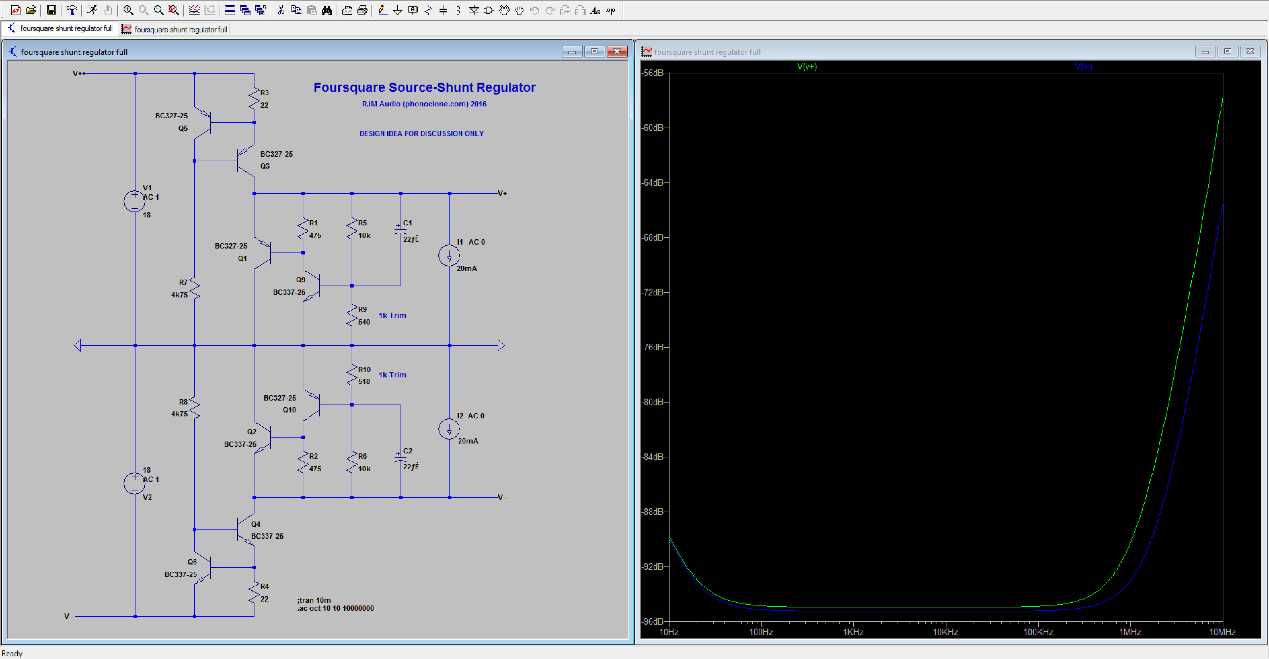Place a resistor component
Screen dimensions: 1269x659
click(428, 10)
